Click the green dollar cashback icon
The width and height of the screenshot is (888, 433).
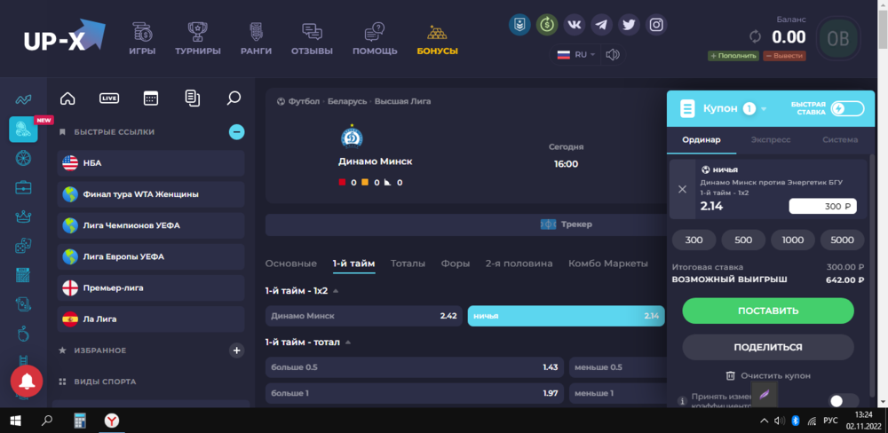pyautogui.click(x=547, y=25)
